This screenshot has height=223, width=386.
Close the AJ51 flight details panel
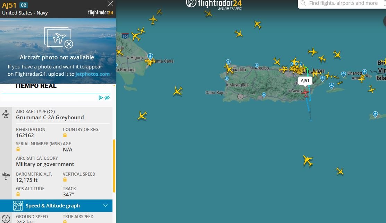point(110,4)
